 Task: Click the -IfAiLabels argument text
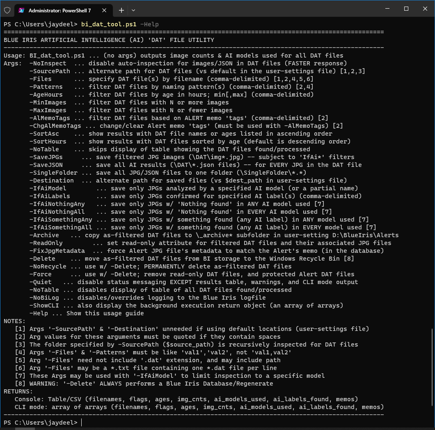50,196
